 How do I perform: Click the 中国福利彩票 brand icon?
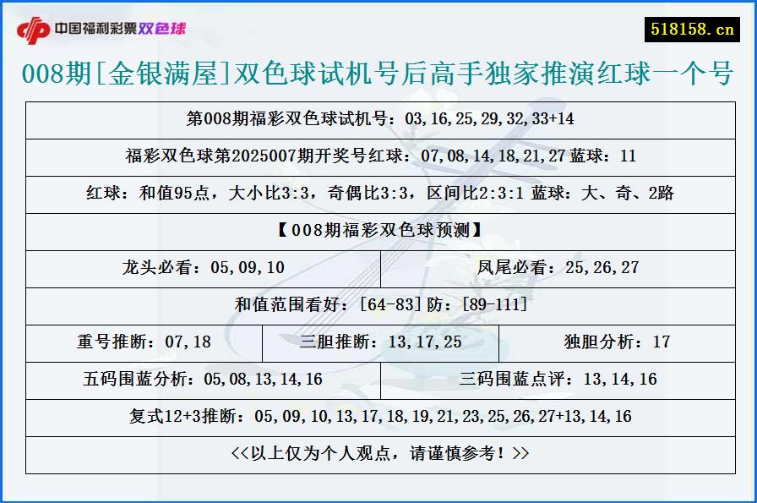[97, 26]
